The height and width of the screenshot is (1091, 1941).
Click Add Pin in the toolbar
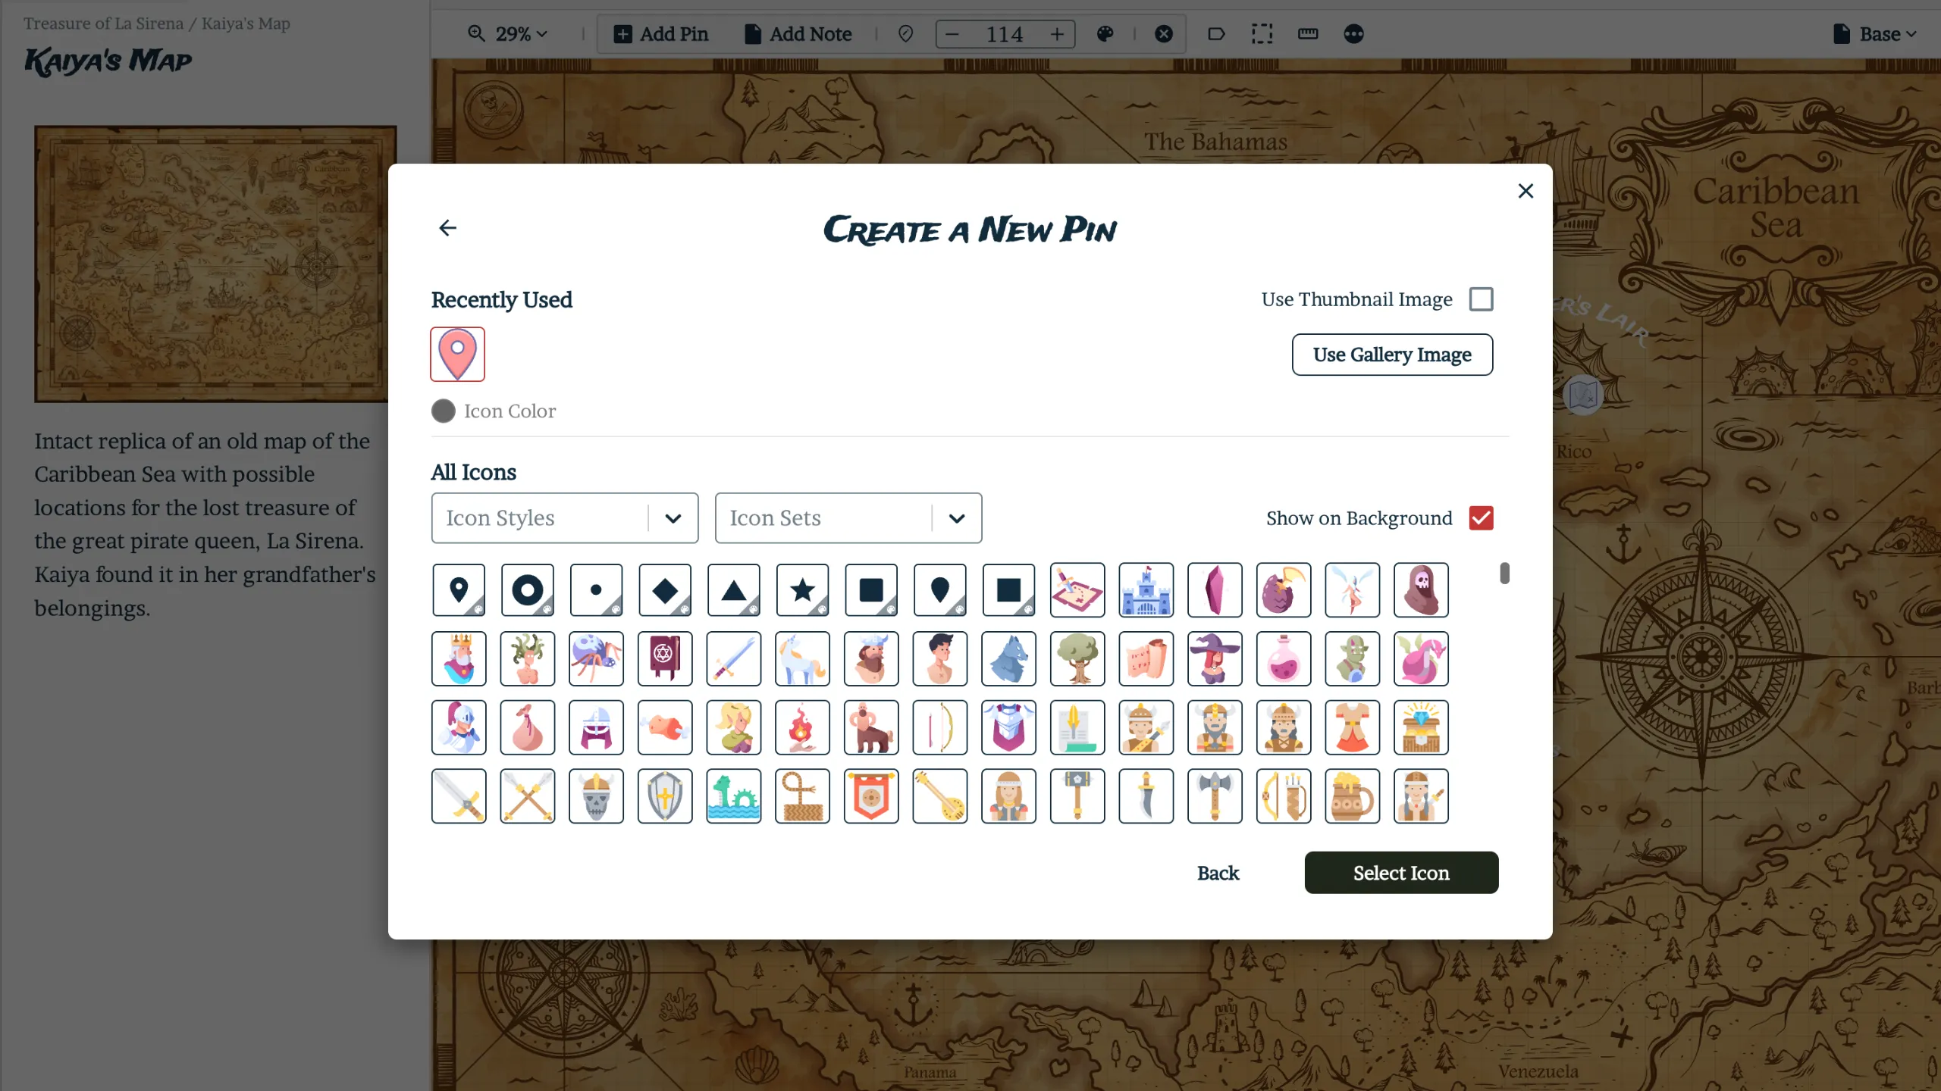(661, 34)
